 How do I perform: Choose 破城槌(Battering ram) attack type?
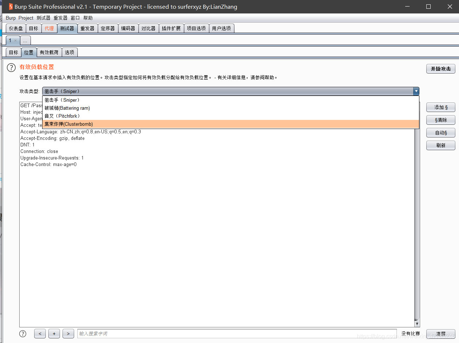point(231,108)
